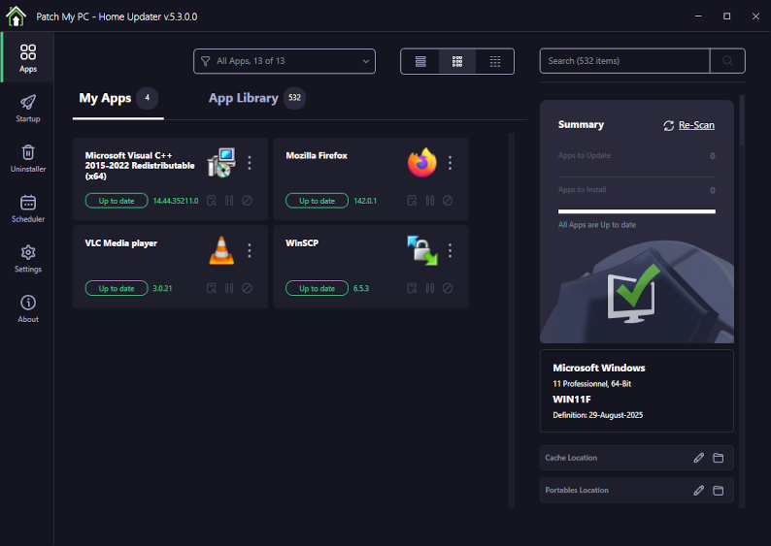Click the WinSCP lock icon
The height and width of the screenshot is (546, 771).
(421, 250)
